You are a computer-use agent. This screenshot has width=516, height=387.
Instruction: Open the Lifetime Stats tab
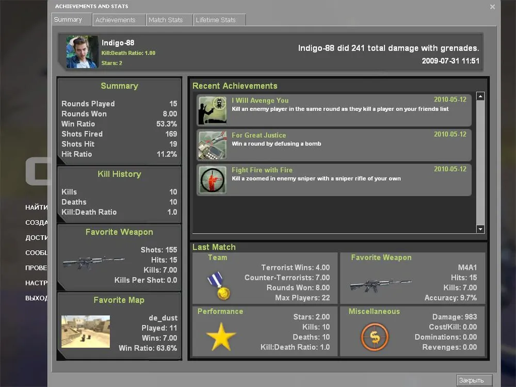pos(219,20)
